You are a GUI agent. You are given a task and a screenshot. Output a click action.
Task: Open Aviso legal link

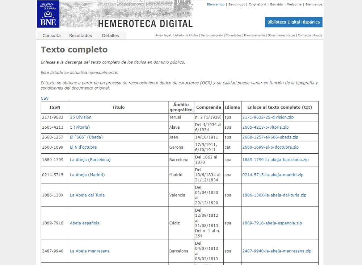pyautogui.click(x=163, y=36)
